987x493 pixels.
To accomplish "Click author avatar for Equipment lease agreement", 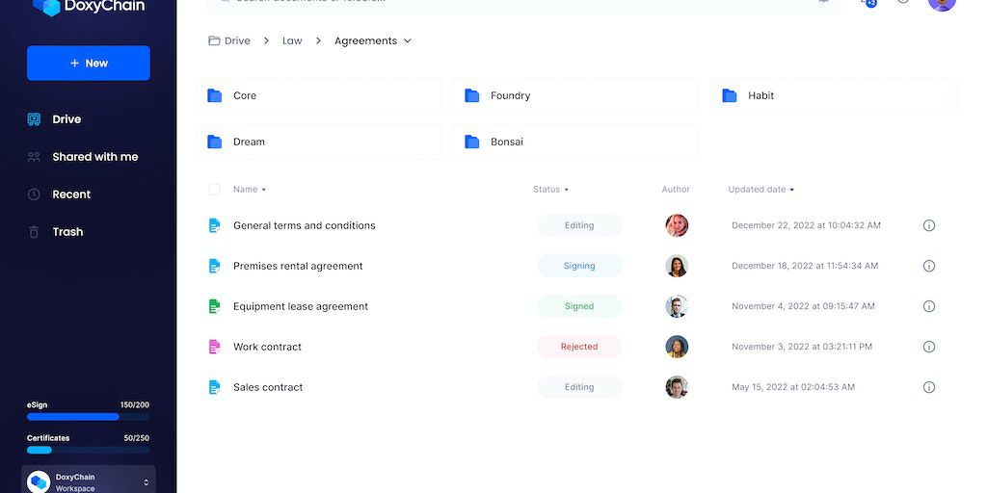I will click(x=677, y=306).
